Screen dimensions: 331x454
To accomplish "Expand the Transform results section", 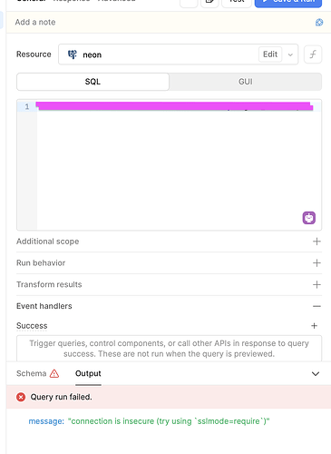I will click(x=316, y=284).
